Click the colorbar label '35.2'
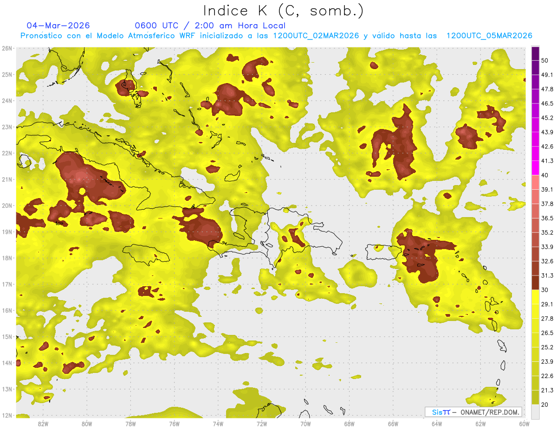Screen dimensions: 557x430 pos(547,232)
